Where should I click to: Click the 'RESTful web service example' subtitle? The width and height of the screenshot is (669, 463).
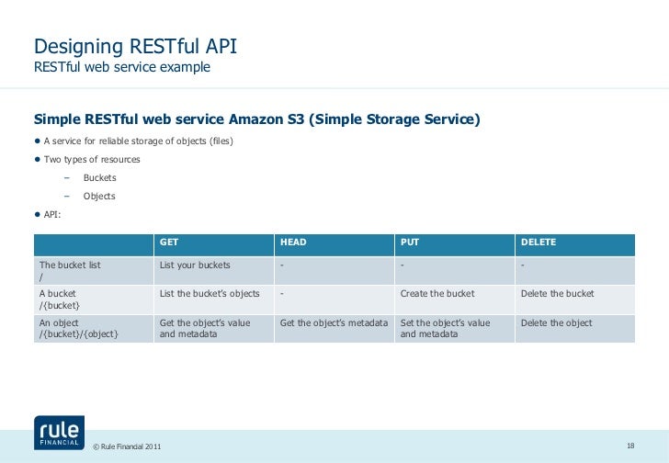[122, 67]
